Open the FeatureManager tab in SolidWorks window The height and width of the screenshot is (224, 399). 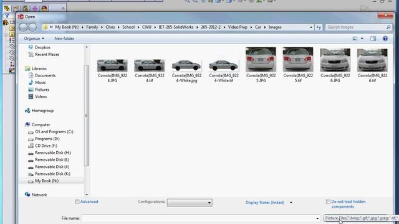point(7,8)
